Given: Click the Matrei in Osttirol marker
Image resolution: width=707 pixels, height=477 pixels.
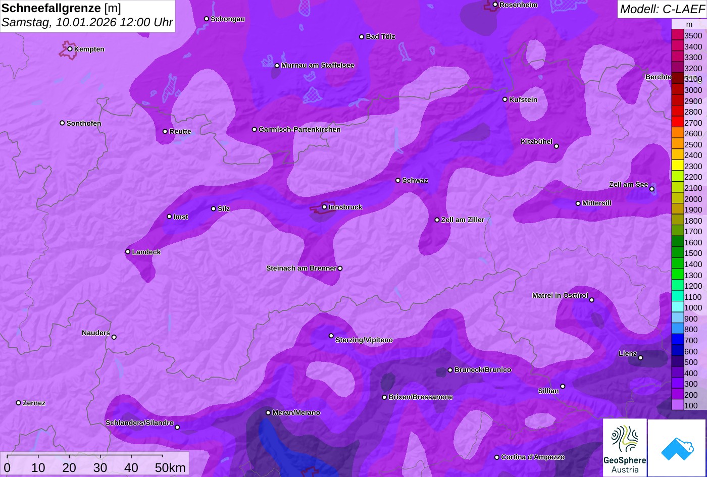Looking at the screenshot, I should pos(591,300).
